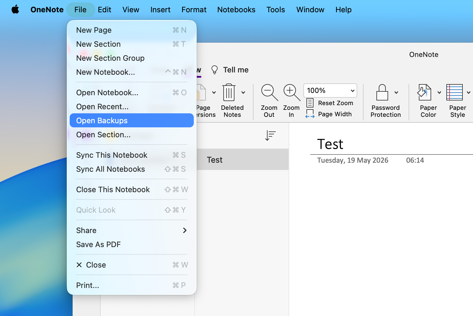Select New Notebook... menu item
The image size is (473, 316).
point(132,72)
